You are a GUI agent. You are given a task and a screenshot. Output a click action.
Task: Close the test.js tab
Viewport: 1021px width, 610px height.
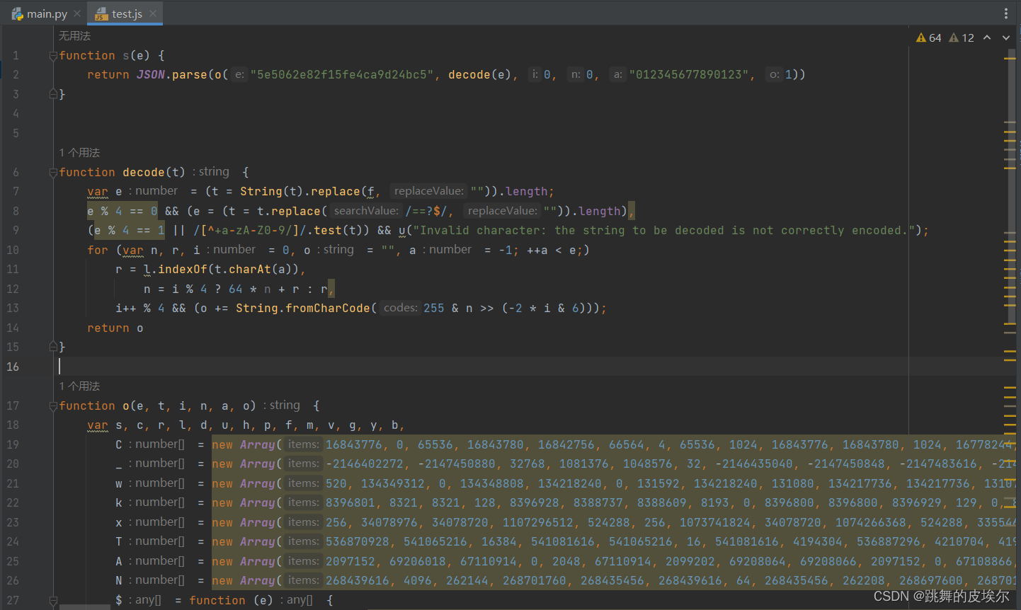coord(152,13)
